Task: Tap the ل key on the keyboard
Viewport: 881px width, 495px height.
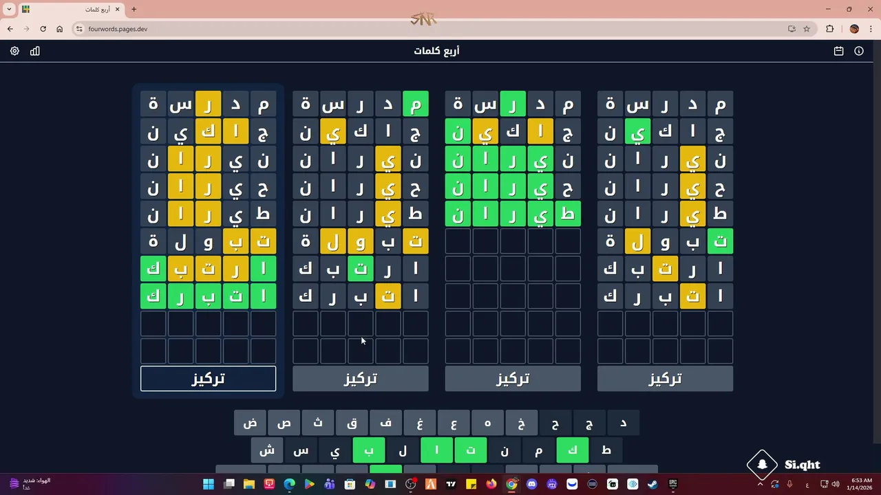Action: [403, 450]
